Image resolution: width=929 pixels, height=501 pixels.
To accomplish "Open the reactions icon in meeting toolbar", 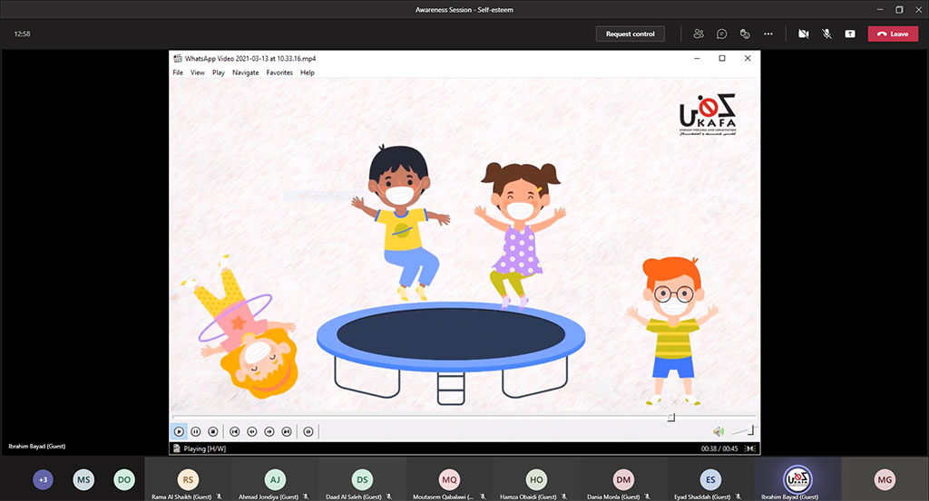I will pyautogui.click(x=745, y=34).
